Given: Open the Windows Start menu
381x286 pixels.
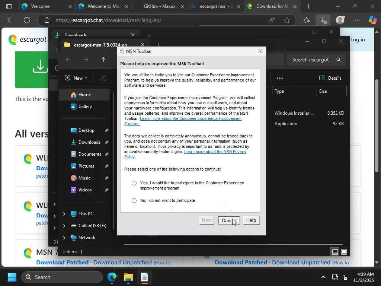Looking at the screenshot, I should pos(12,277).
